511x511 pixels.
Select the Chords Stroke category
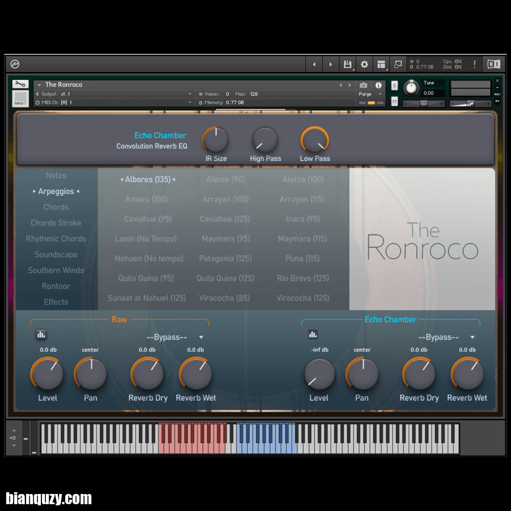click(x=56, y=223)
